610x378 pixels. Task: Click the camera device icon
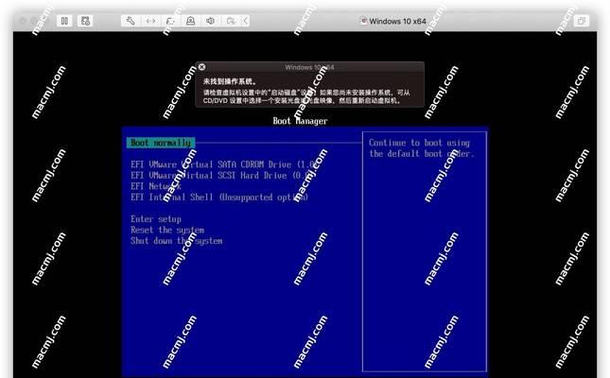tap(191, 21)
